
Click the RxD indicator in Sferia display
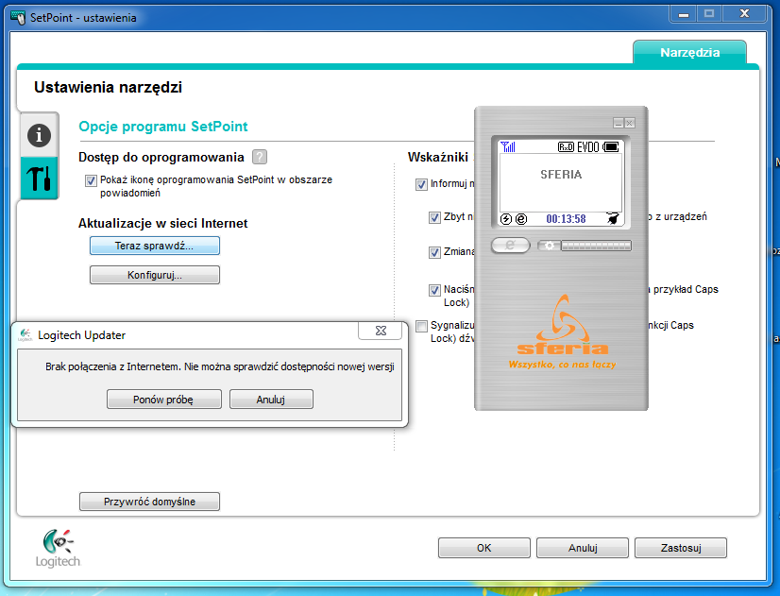click(x=566, y=146)
